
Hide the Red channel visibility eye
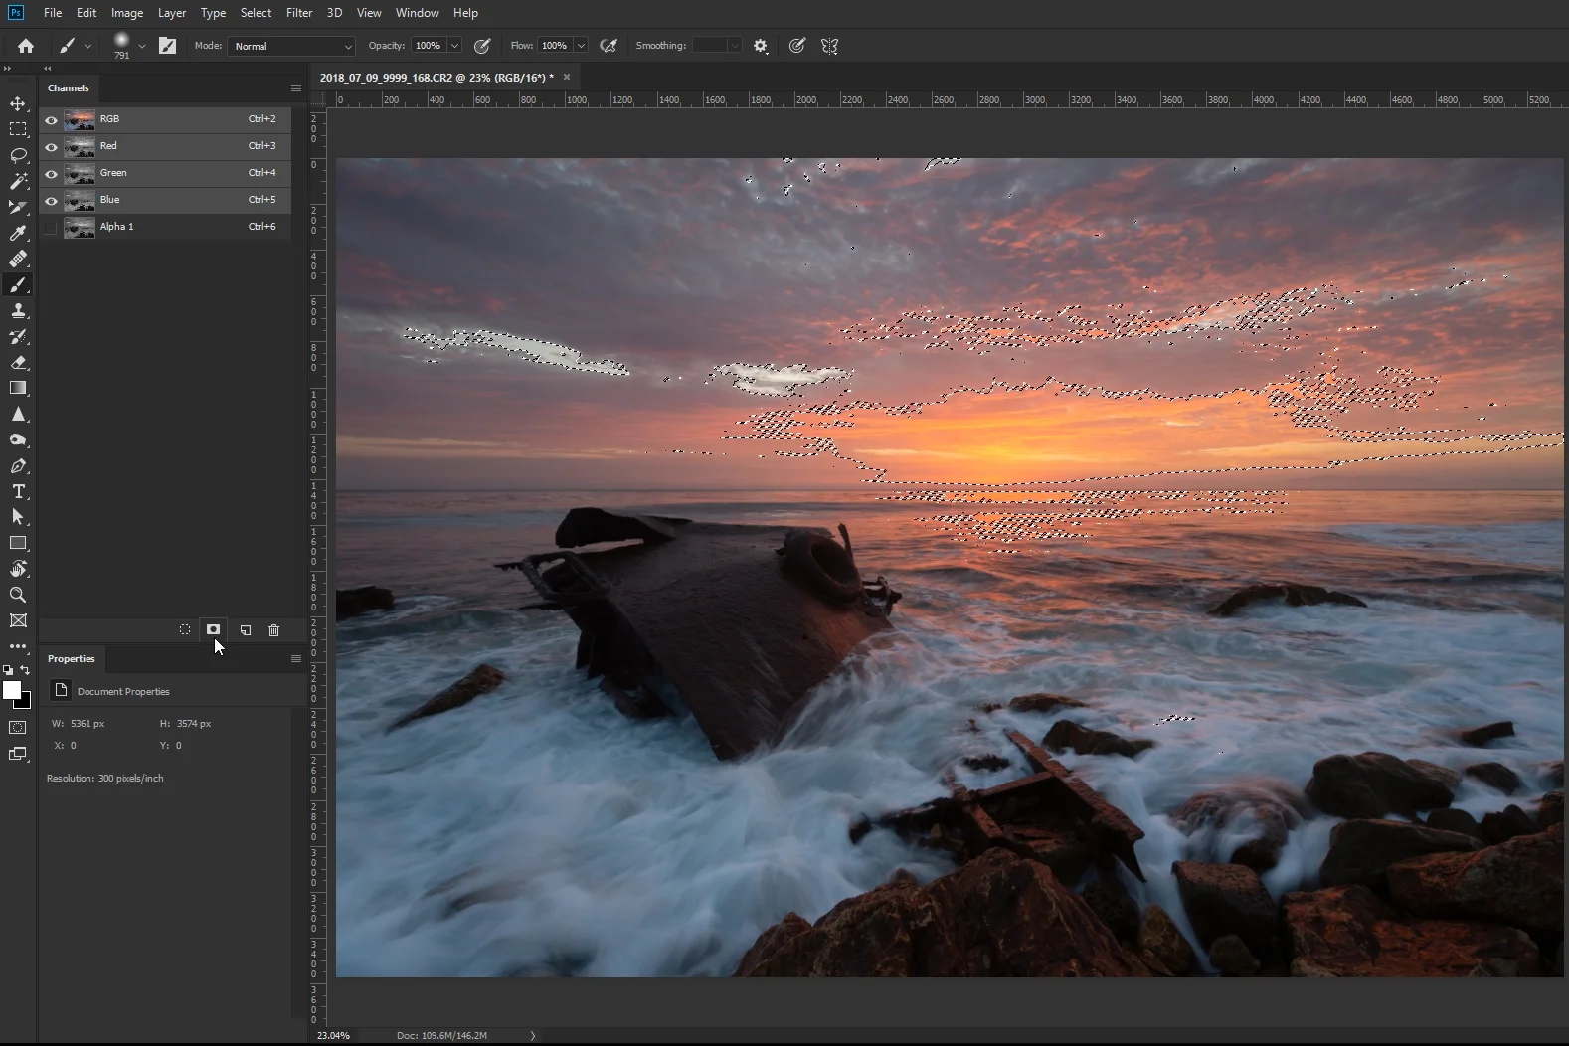[51, 147]
